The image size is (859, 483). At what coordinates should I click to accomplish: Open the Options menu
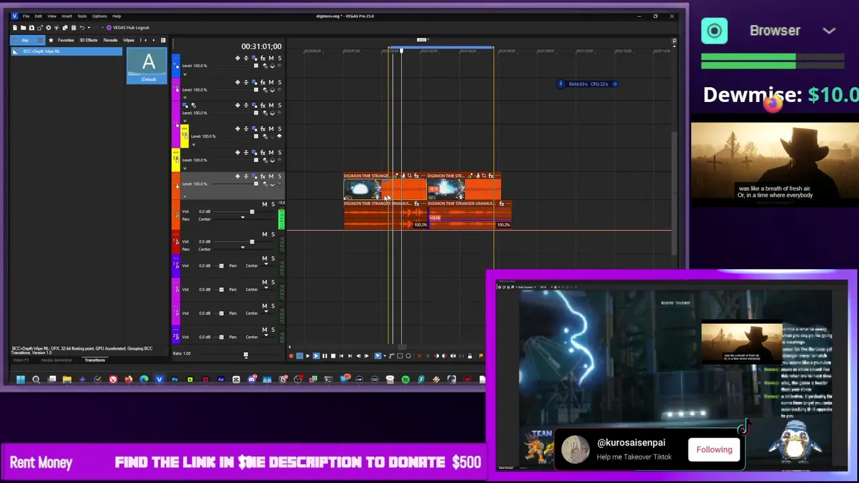pos(99,16)
